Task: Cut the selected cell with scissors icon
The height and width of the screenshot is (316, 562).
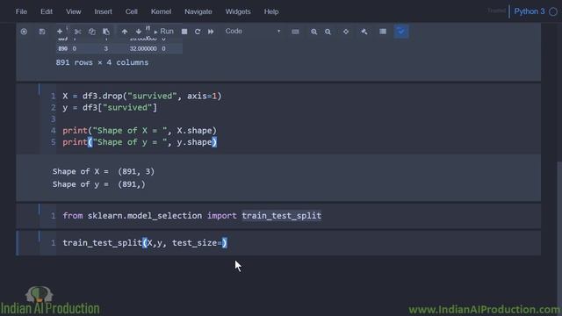Action: [x=77, y=32]
